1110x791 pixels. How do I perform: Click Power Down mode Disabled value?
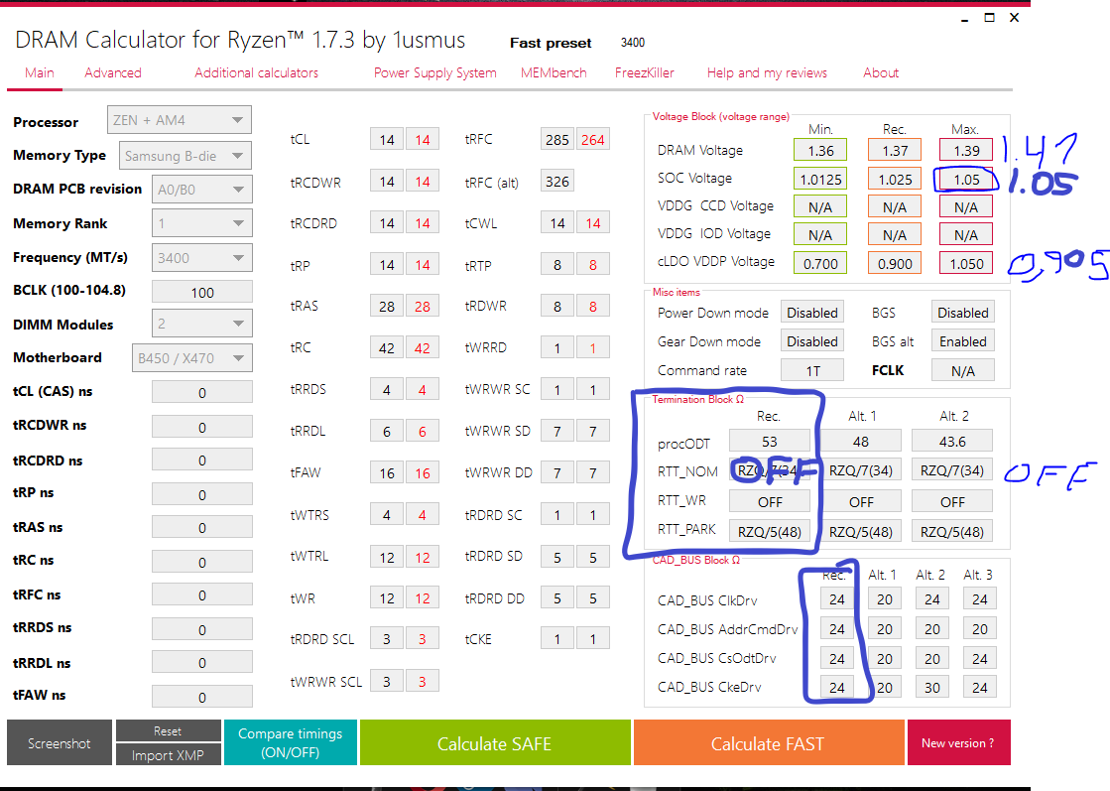812,313
